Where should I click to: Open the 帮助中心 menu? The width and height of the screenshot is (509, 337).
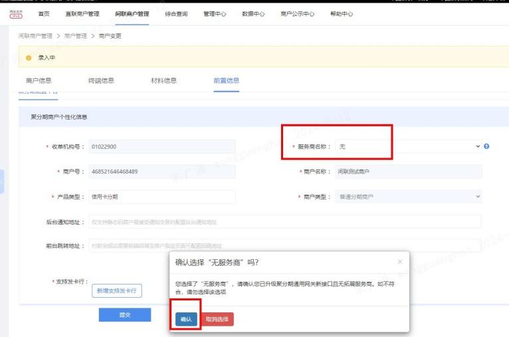tap(342, 14)
